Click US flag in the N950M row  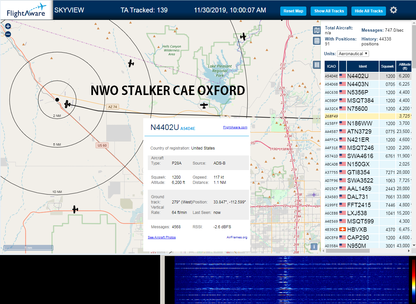(x=343, y=246)
